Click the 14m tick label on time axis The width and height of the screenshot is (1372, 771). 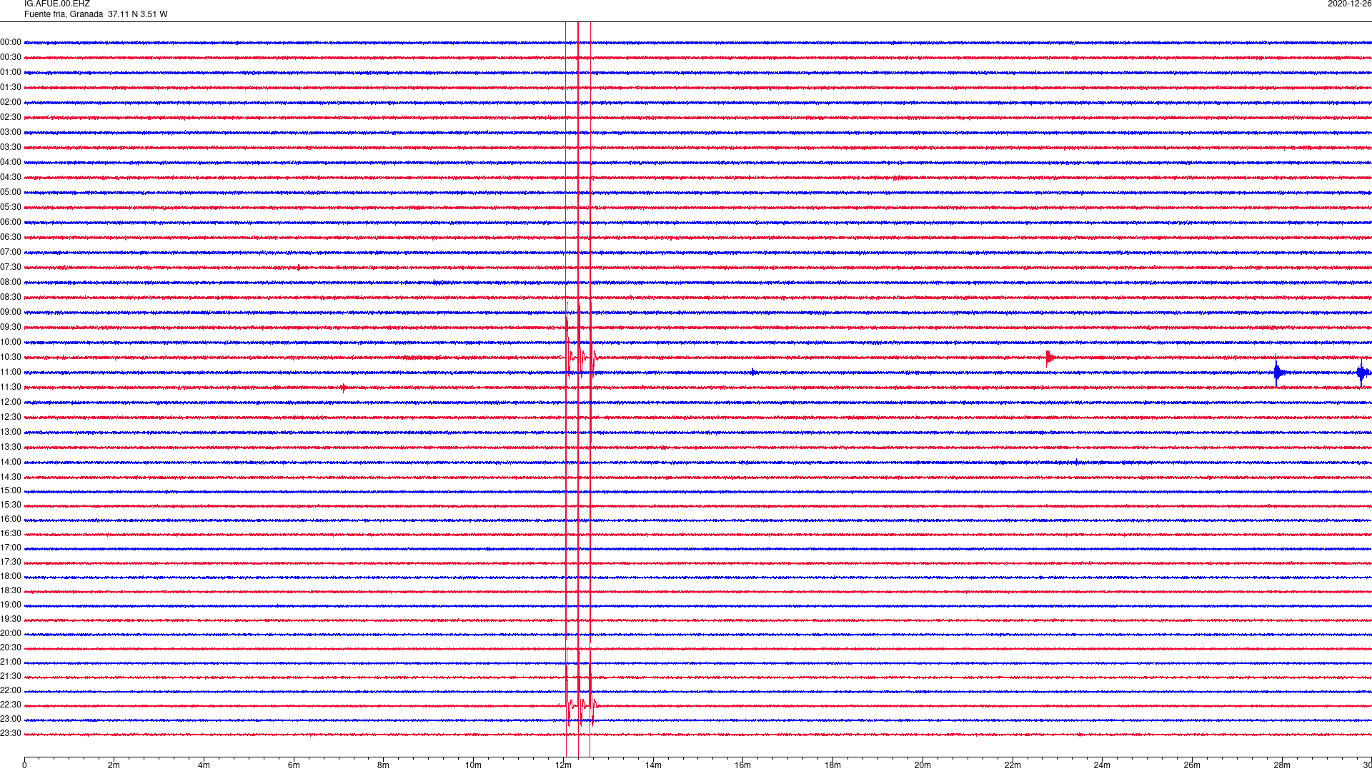(653, 765)
